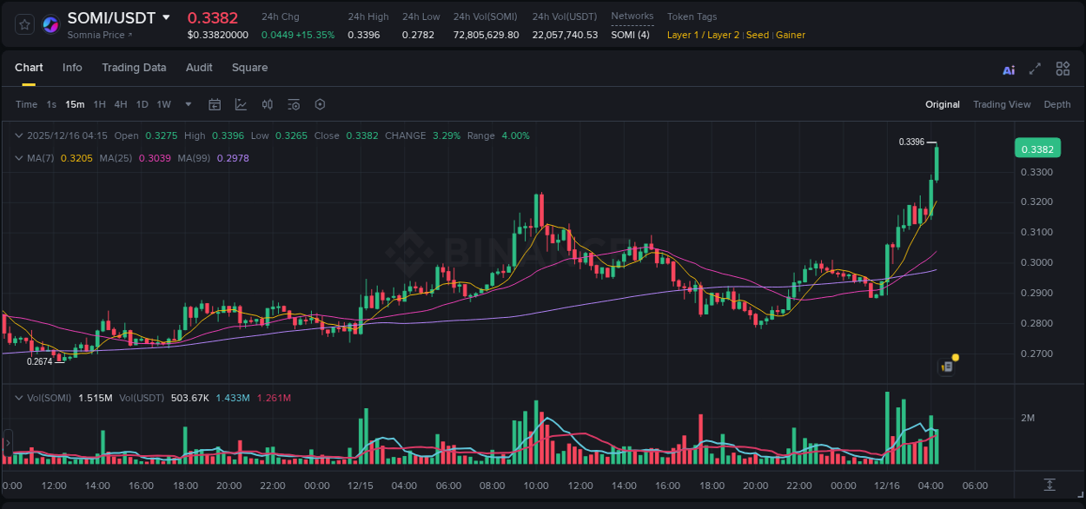Open chart settings via the hexagon icon
The width and height of the screenshot is (1086, 509).
tap(320, 104)
